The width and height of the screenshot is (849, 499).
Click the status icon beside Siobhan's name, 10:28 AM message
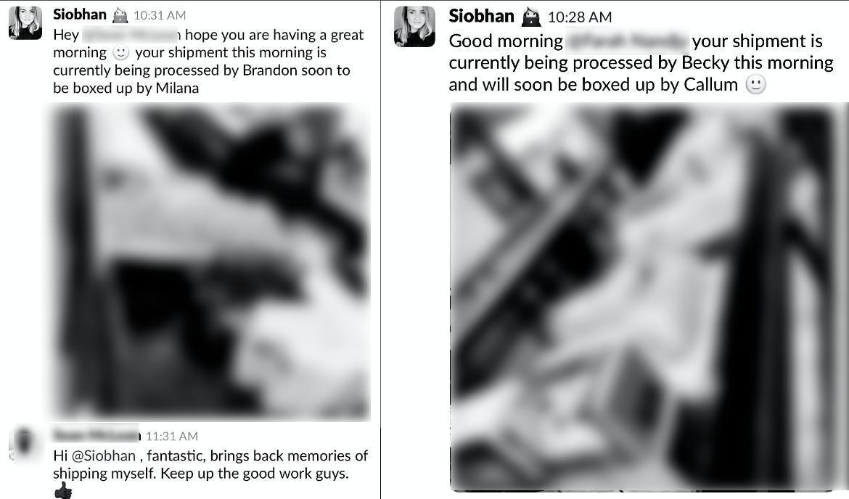[530, 17]
